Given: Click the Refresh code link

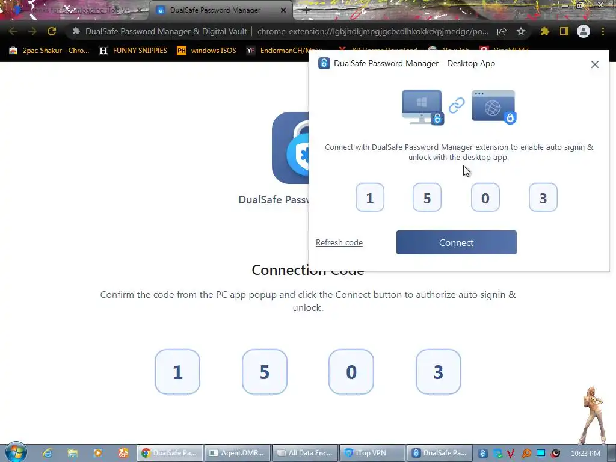Looking at the screenshot, I should (x=339, y=242).
